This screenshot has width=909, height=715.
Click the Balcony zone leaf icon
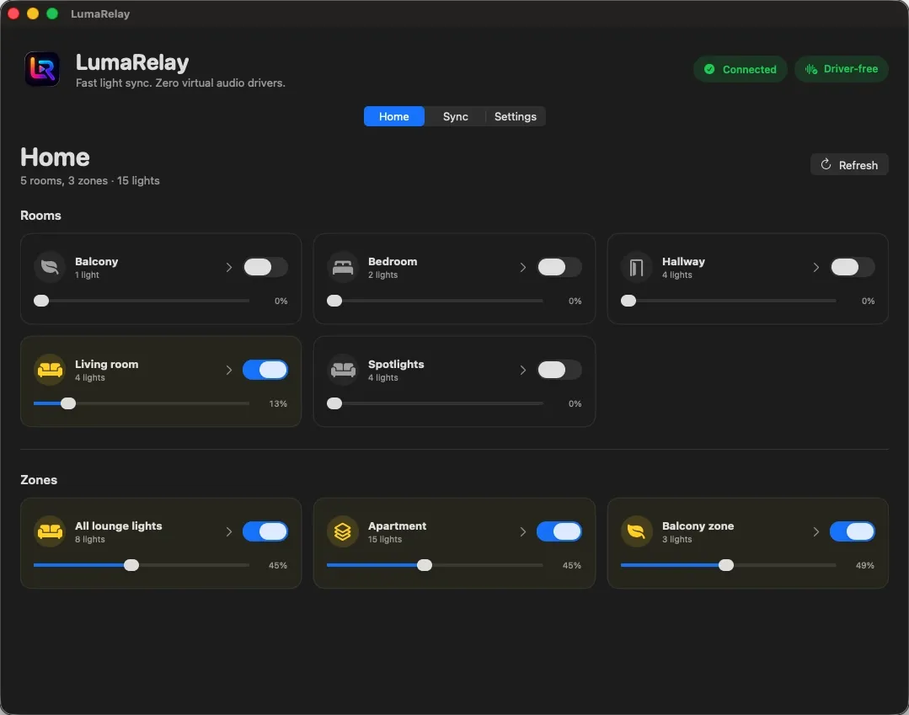click(x=637, y=531)
